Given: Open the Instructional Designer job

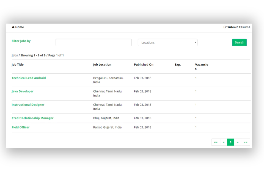Looking at the screenshot, I should (x=28, y=105).
